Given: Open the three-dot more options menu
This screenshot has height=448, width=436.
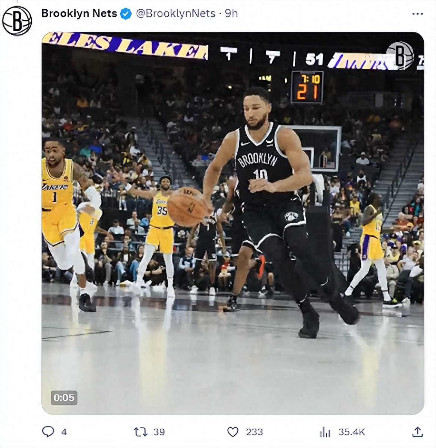Looking at the screenshot, I should click(417, 14).
